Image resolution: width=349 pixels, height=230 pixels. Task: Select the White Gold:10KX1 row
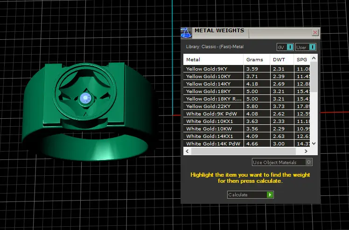tap(247, 121)
